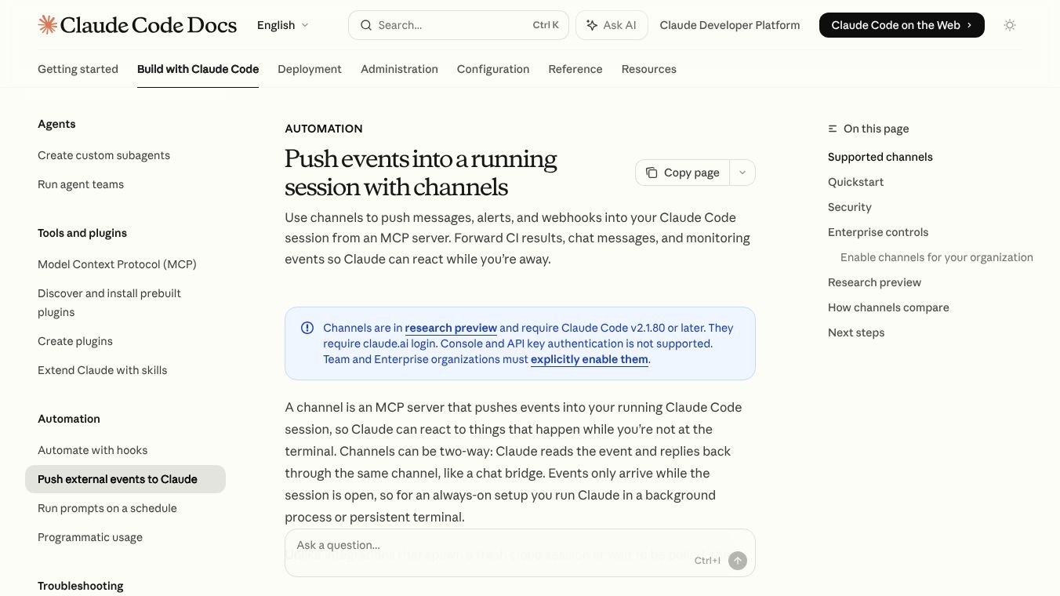
Task: Click the On this page list icon
Action: [x=833, y=129]
